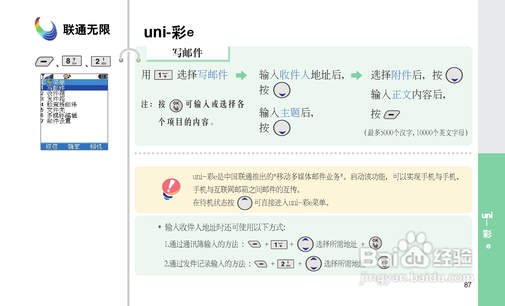Screen dimensions: 505x306
Task: Click the up key icon after 在待机状态按
Action: coord(245,203)
